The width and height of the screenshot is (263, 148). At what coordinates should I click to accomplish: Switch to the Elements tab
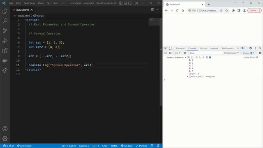180,49
